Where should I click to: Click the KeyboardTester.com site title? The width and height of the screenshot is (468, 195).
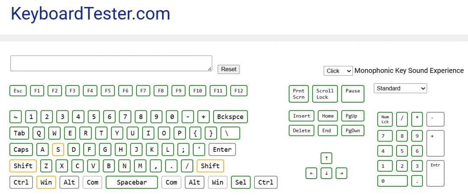[90, 14]
